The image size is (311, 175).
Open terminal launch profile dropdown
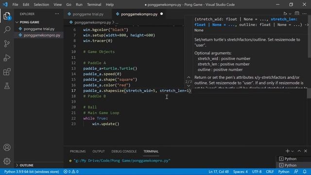pos(293,151)
